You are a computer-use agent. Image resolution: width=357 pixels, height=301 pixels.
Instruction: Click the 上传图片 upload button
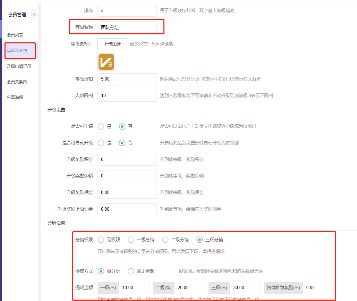[x=112, y=44]
